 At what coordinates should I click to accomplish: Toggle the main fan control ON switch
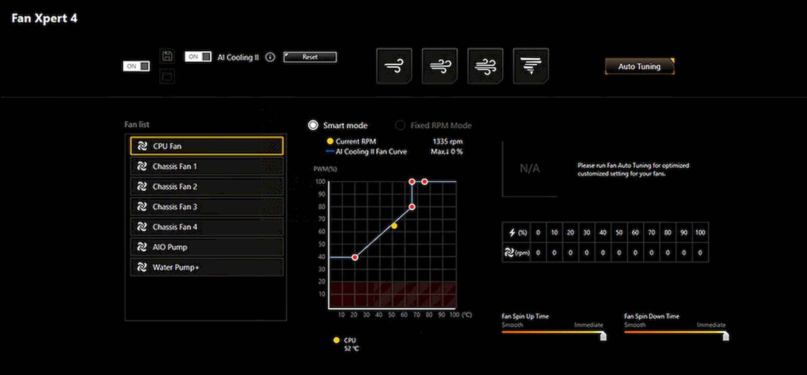136,66
